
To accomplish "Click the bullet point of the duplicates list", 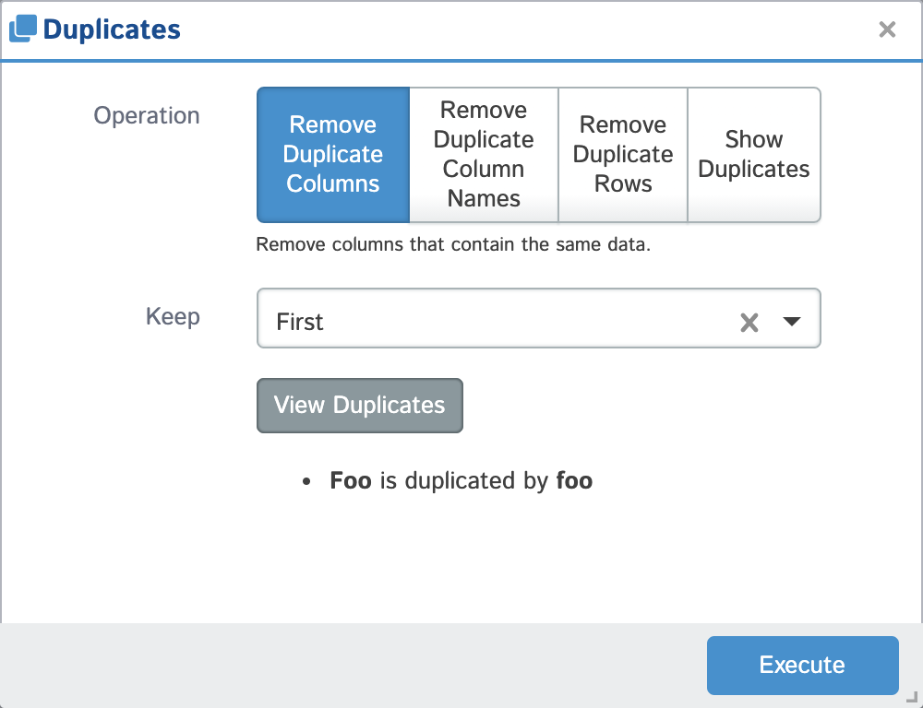I will tap(307, 482).
